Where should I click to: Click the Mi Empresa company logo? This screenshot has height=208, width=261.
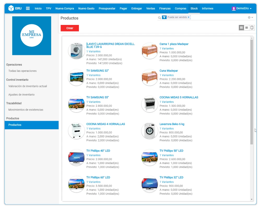tap(32, 35)
